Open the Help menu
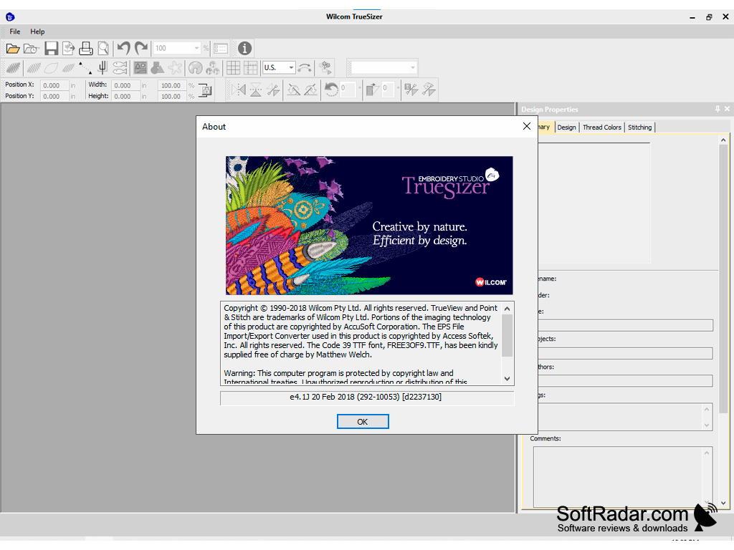Screen dimensions: 734x550 (x=37, y=32)
